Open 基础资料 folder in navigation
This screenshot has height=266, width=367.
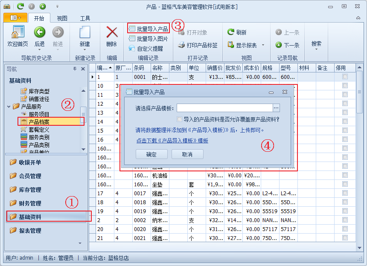click(25, 217)
